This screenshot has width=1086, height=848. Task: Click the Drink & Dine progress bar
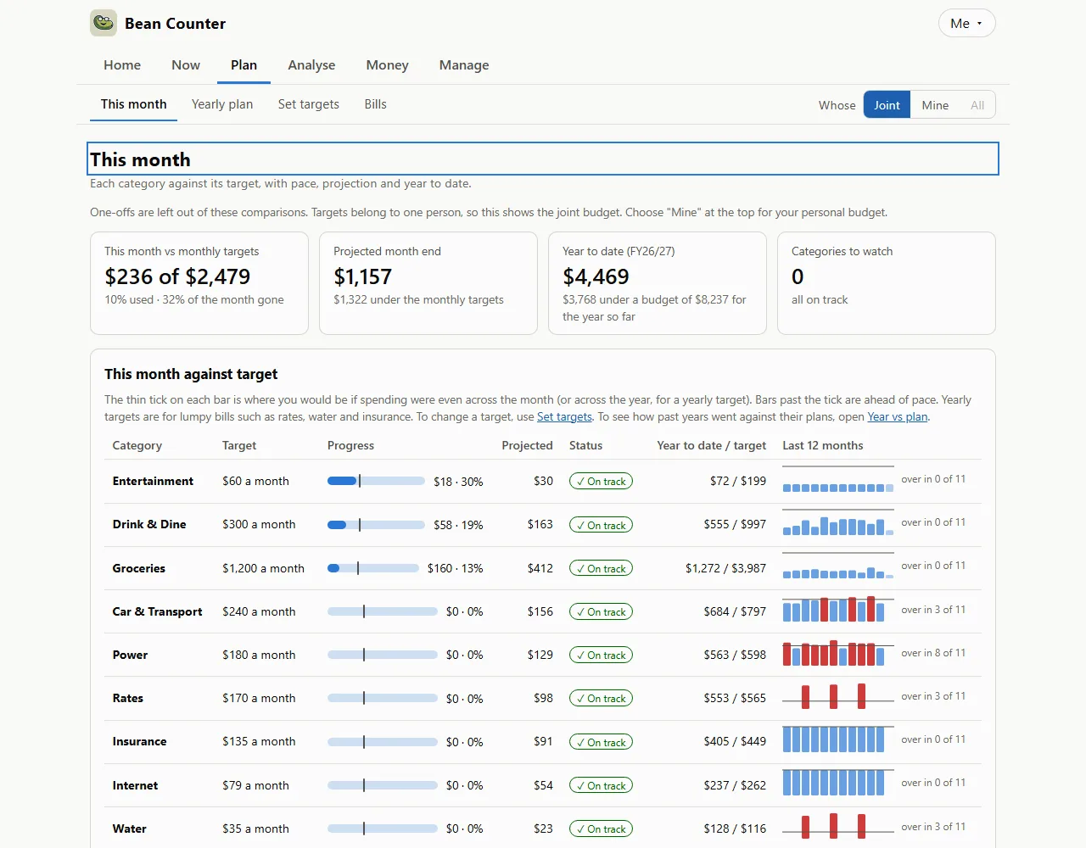[x=376, y=525]
